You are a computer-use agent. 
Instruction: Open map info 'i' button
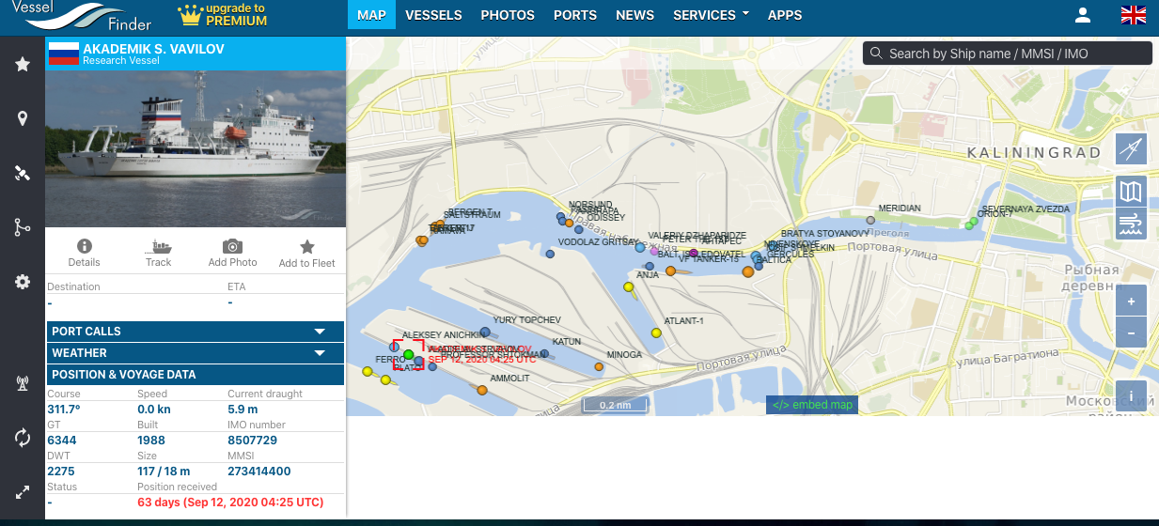pyautogui.click(x=1131, y=395)
